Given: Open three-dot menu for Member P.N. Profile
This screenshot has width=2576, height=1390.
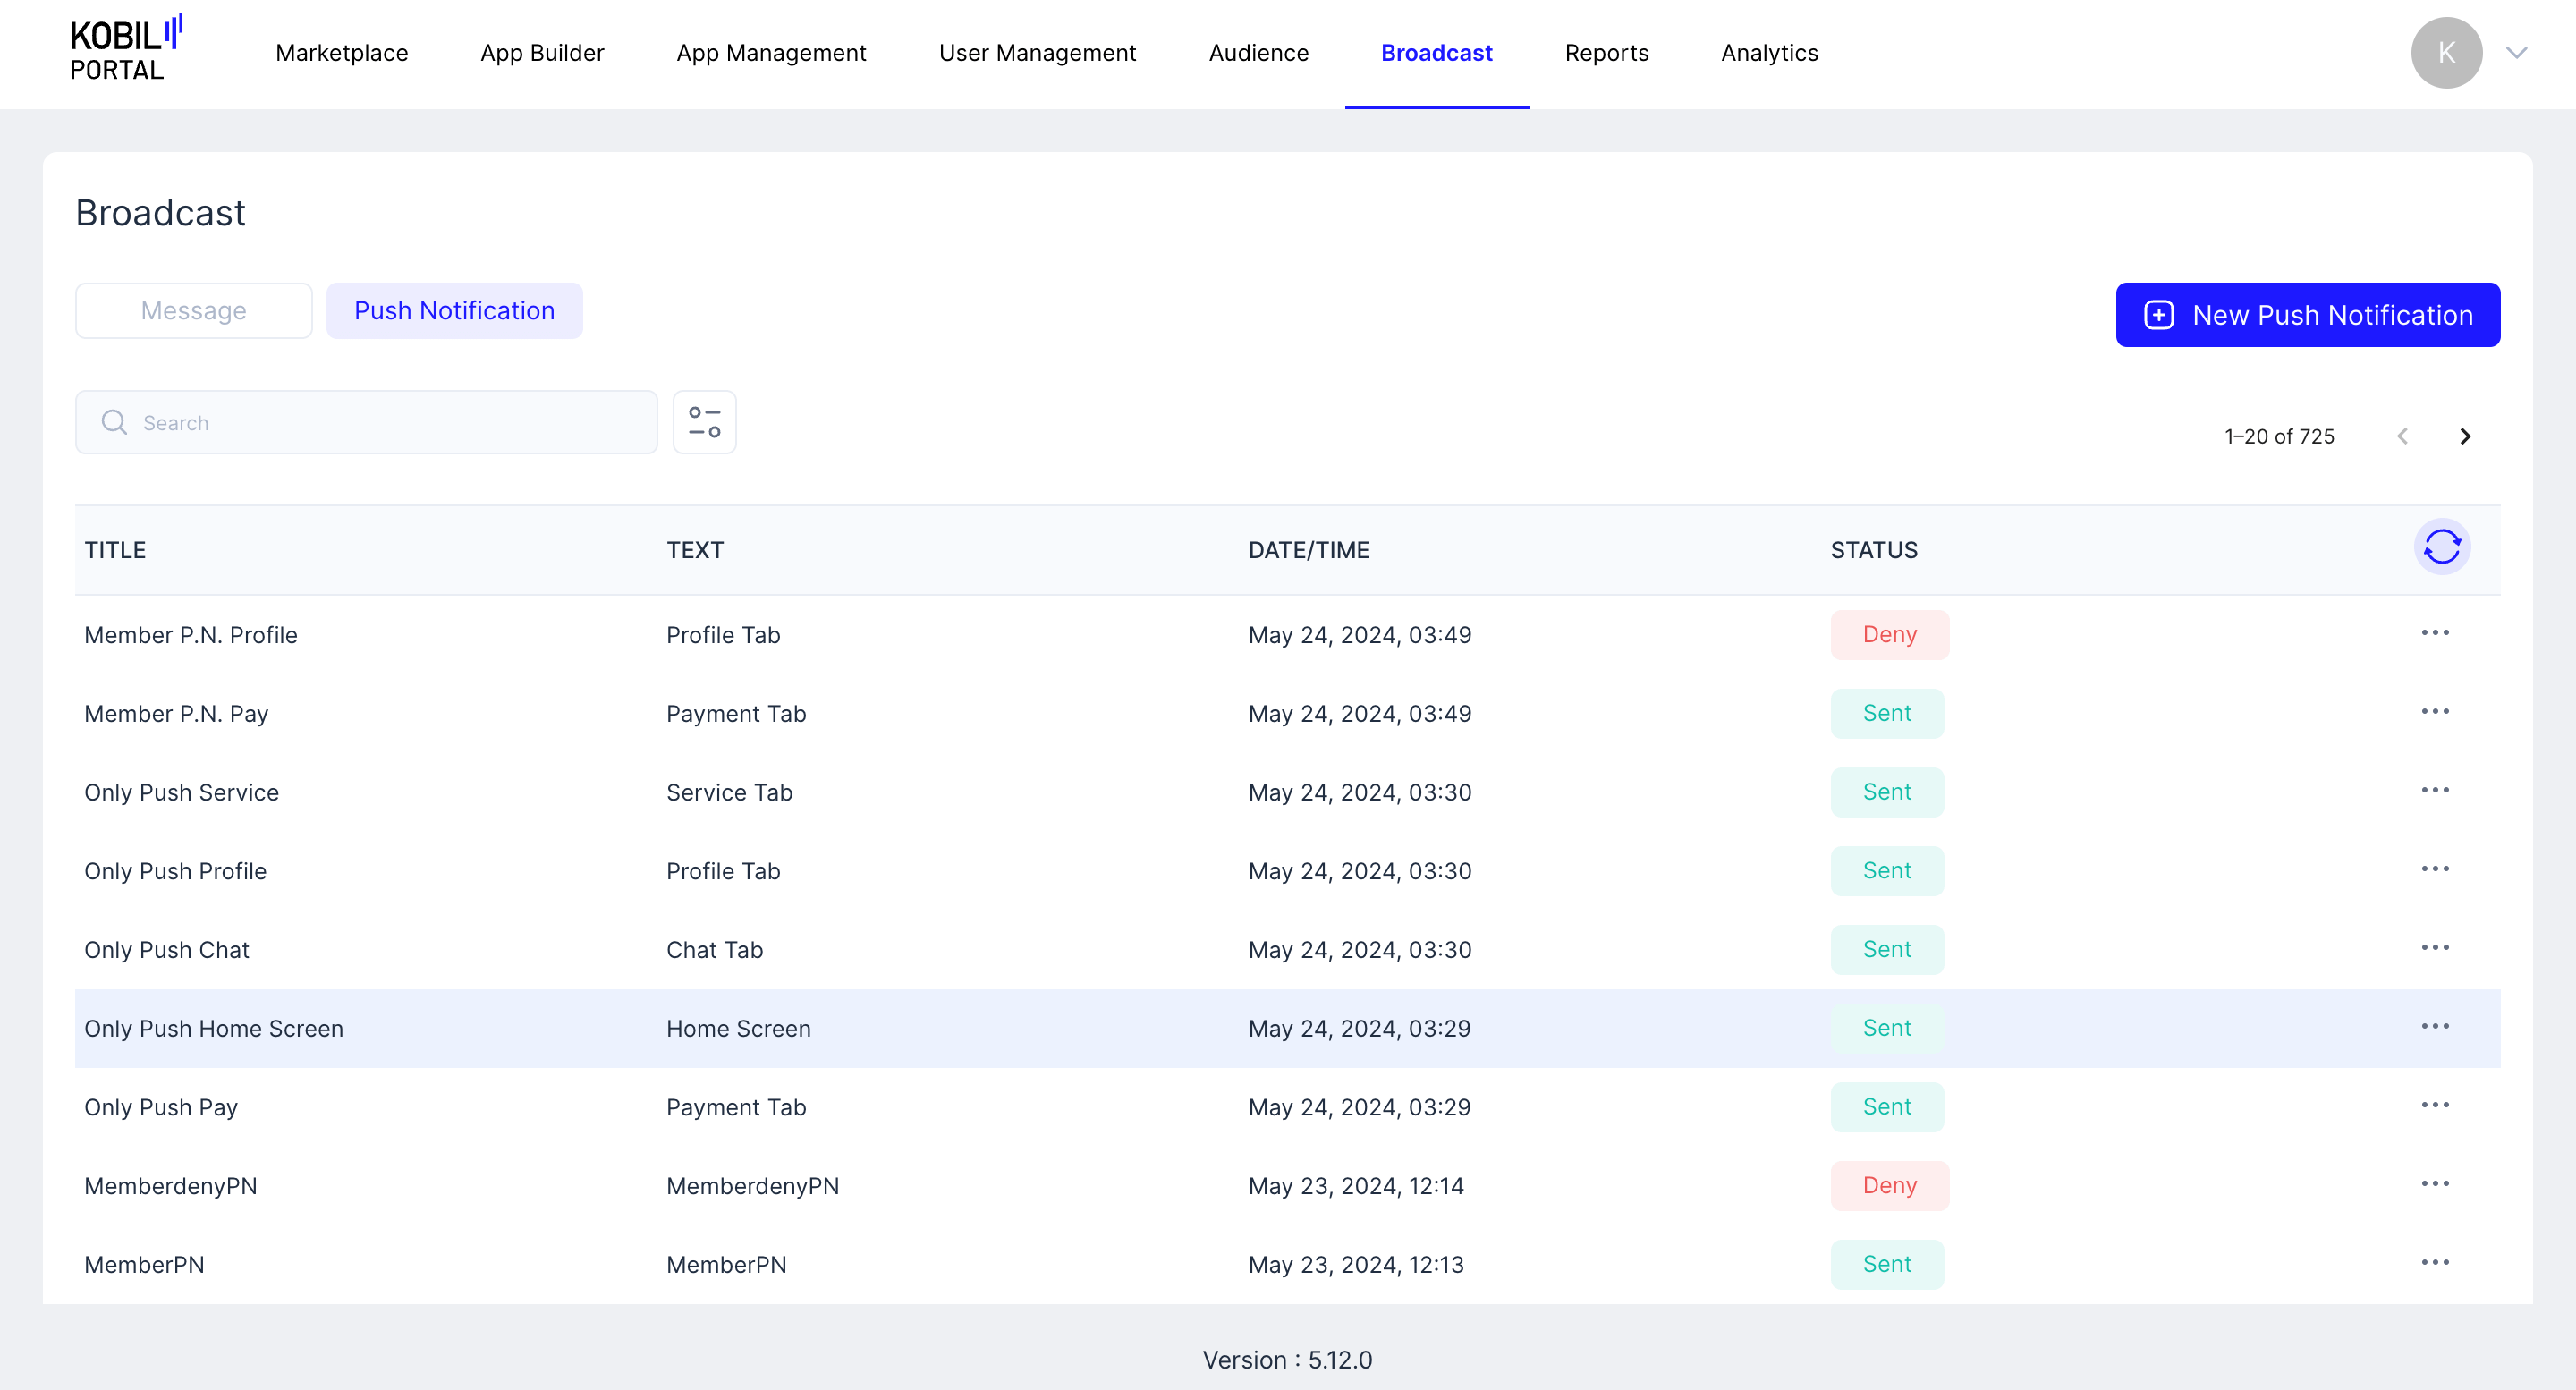Looking at the screenshot, I should [x=2434, y=633].
